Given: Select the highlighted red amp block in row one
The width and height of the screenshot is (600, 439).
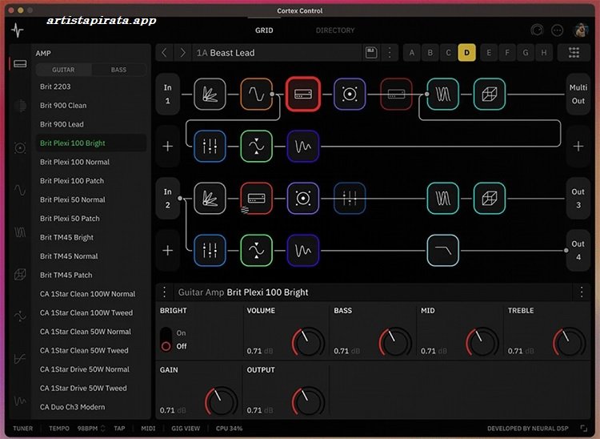Looking at the screenshot, I should [x=302, y=95].
